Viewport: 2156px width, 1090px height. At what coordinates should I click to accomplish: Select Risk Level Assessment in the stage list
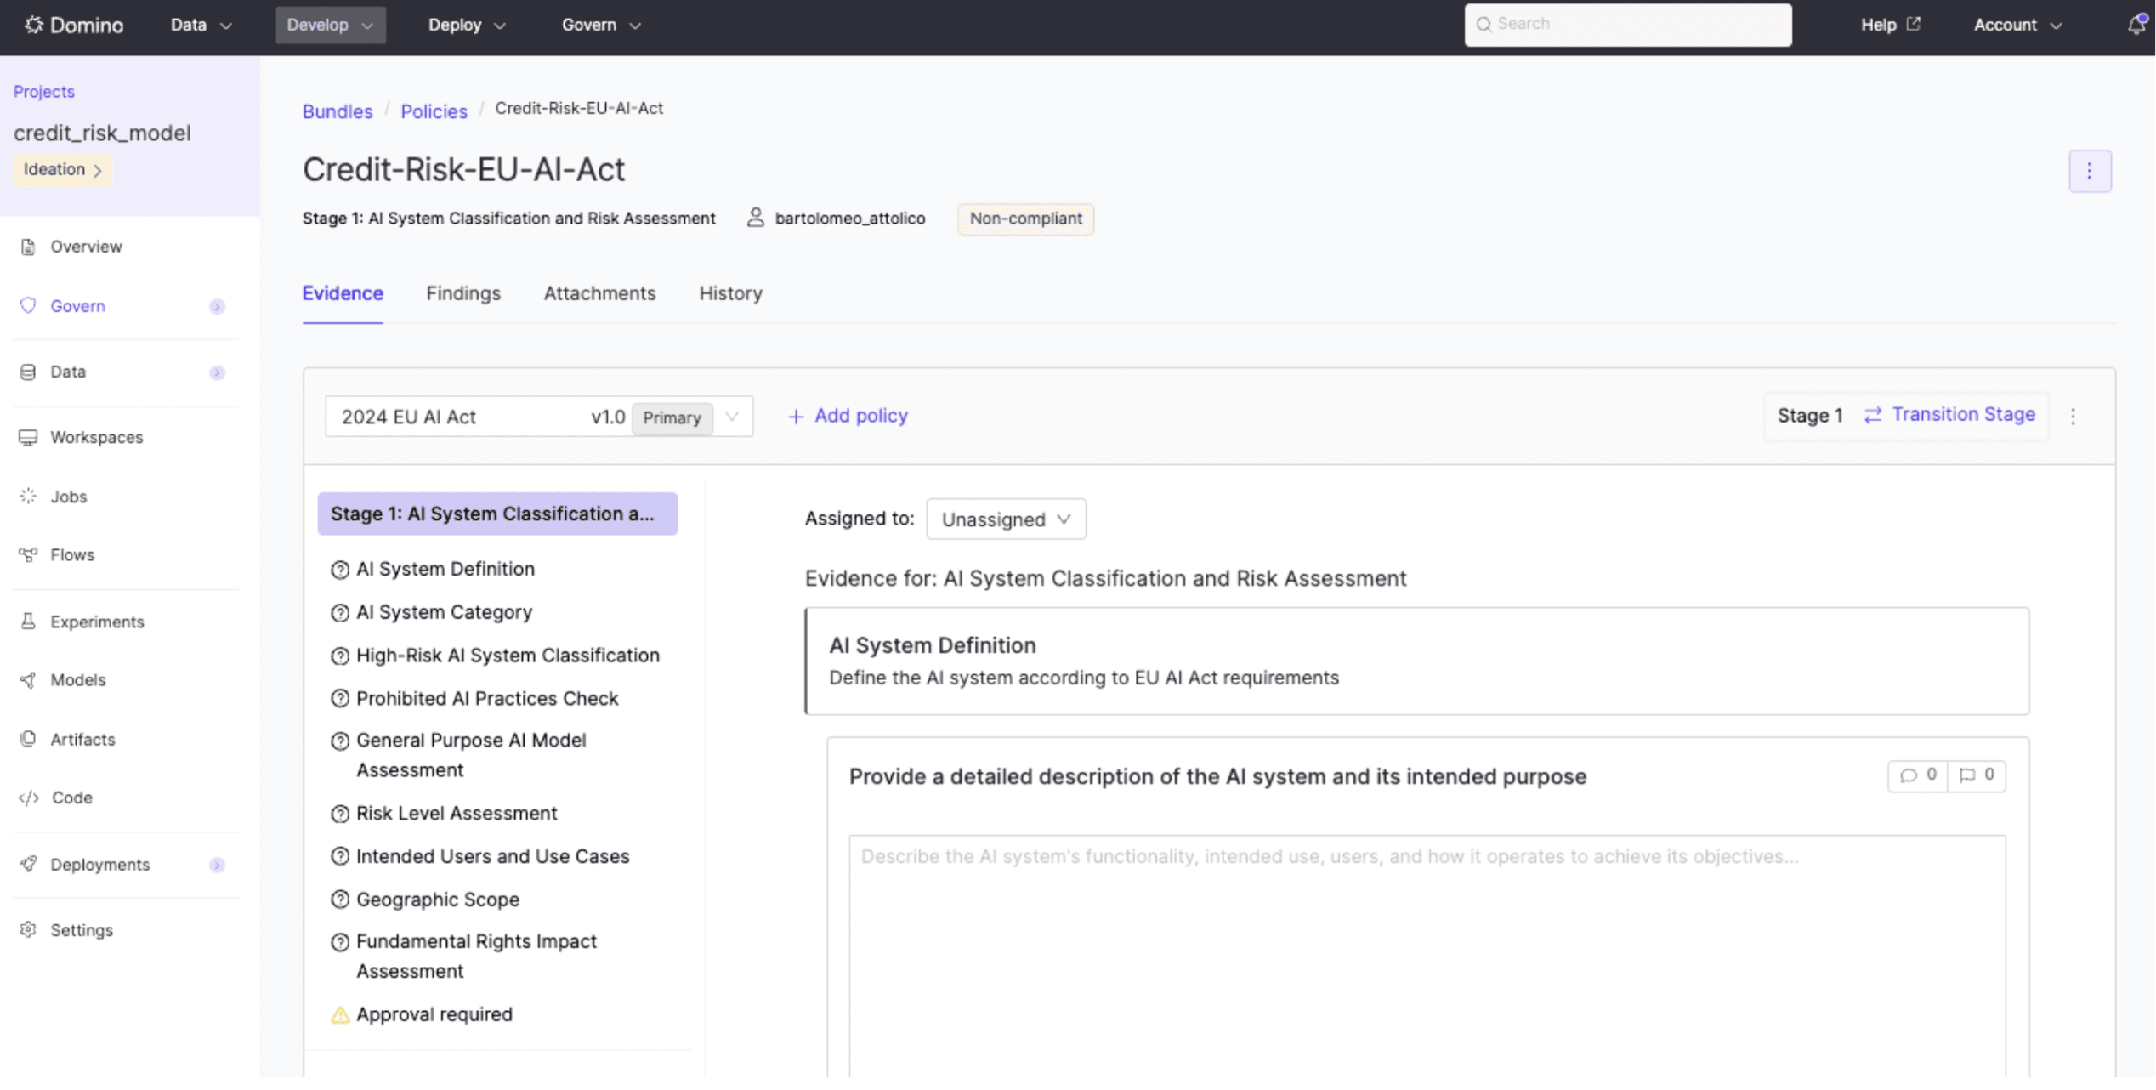456,813
